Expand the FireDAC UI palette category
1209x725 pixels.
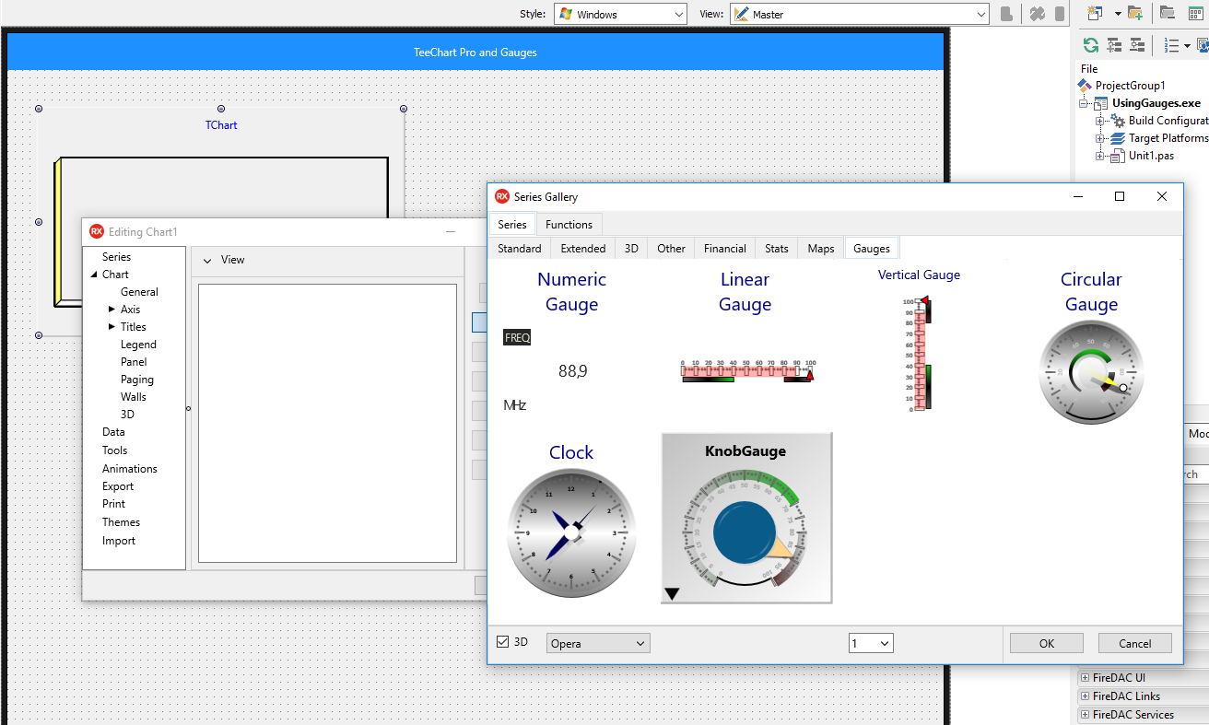click(1085, 678)
